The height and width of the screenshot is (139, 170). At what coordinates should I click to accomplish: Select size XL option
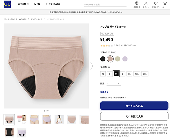pos(129,74)
